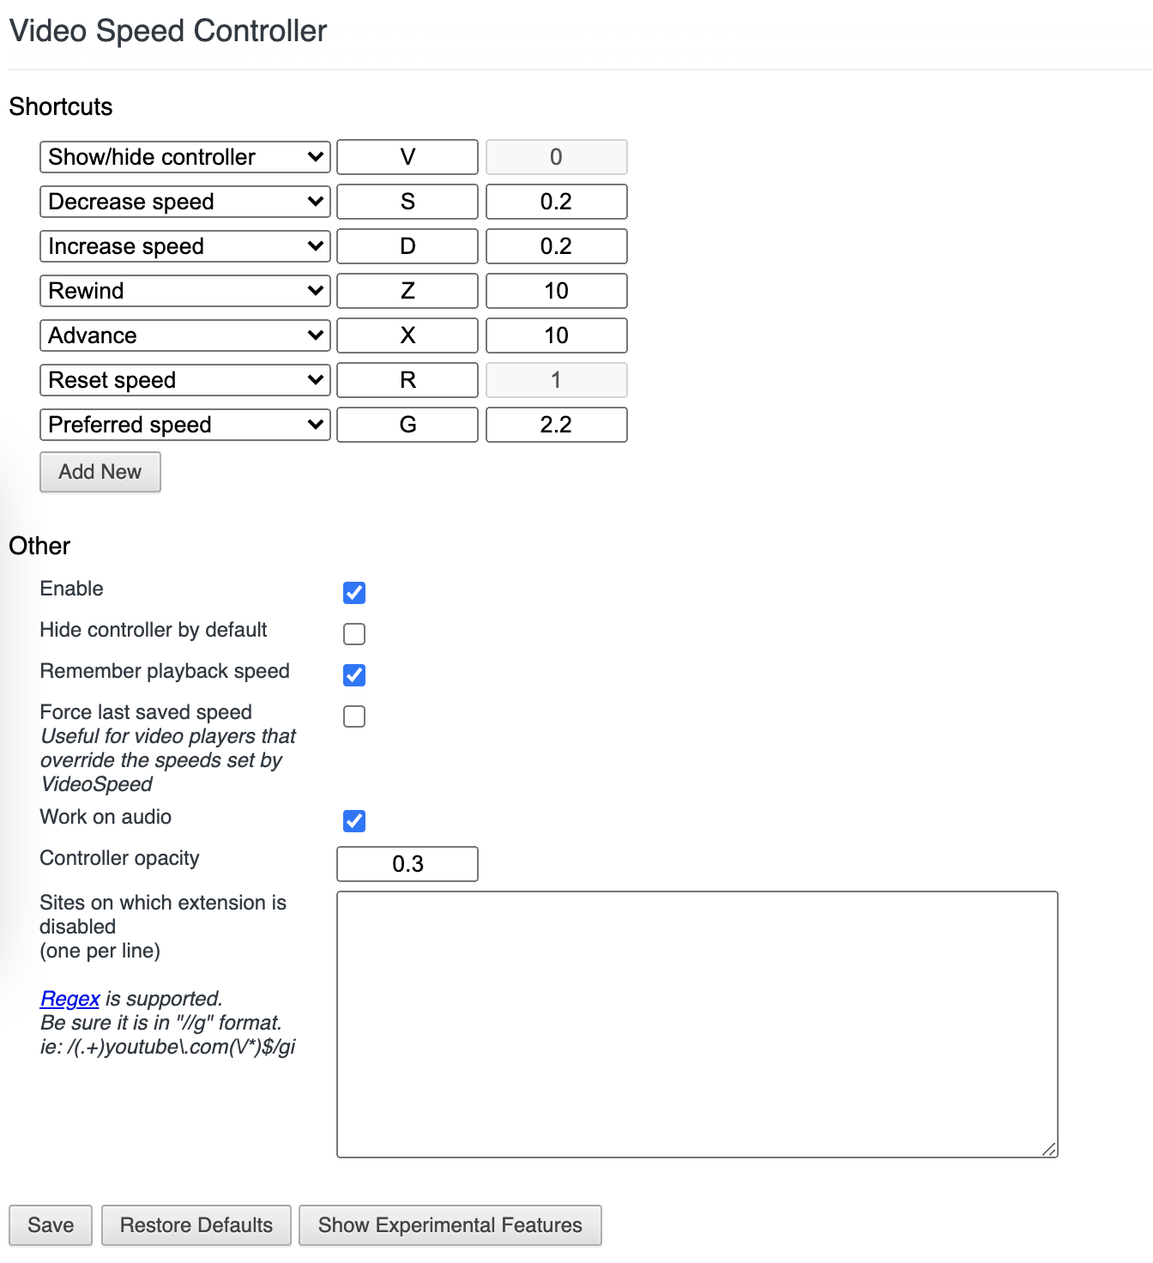Uncheck Remember playback speed
The image size is (1153, 1263).
pos(353,675)
